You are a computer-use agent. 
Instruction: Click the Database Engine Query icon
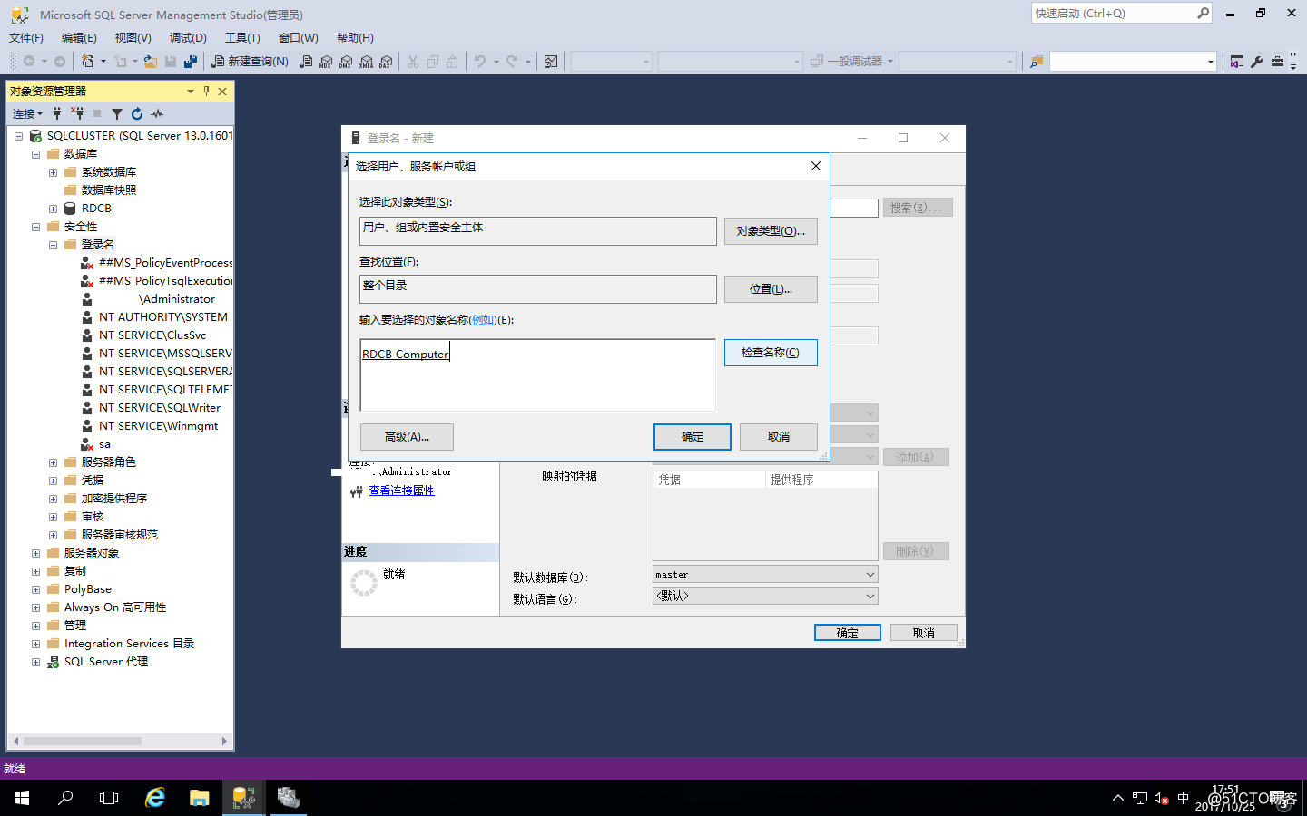tap(306, 62)
